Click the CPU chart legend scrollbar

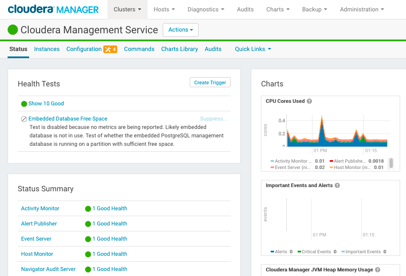391,163
